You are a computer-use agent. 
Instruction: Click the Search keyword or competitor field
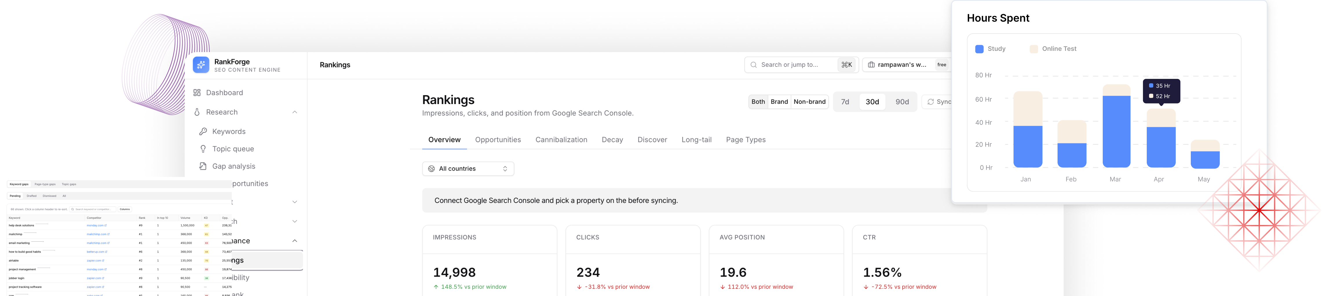93,210
